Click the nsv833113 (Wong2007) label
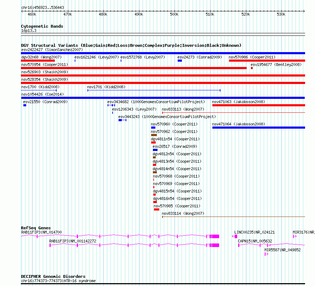315x286 pixels. pyautogui.click(x=183, y=109)
